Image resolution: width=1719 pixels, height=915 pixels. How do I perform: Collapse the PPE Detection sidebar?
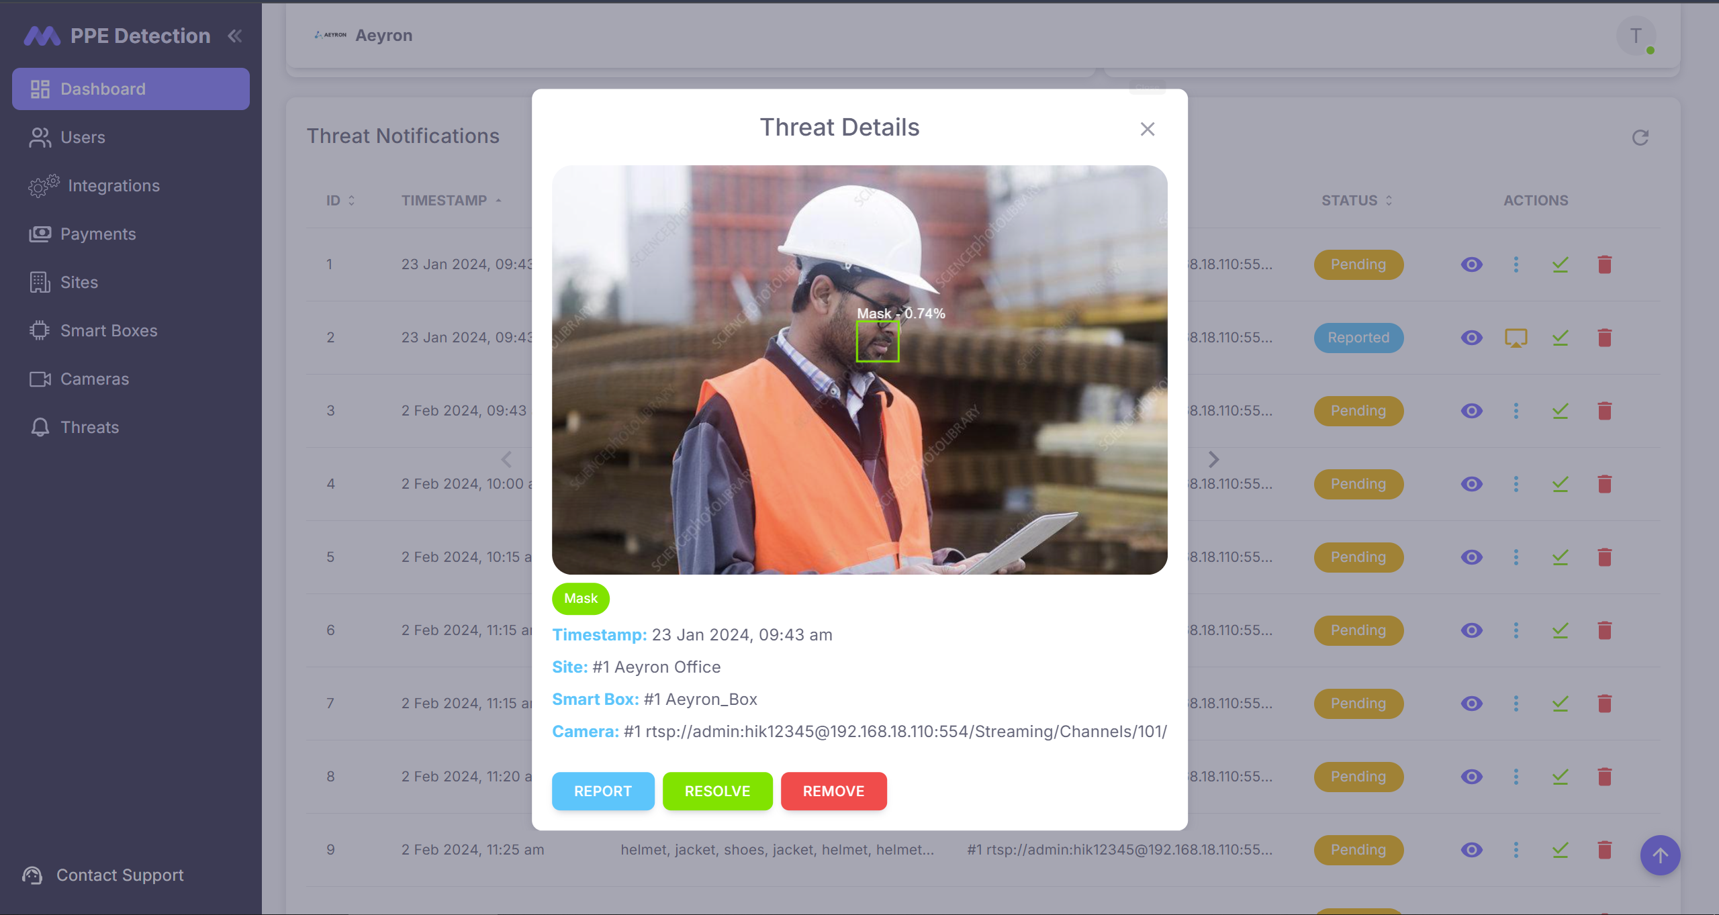234,36
